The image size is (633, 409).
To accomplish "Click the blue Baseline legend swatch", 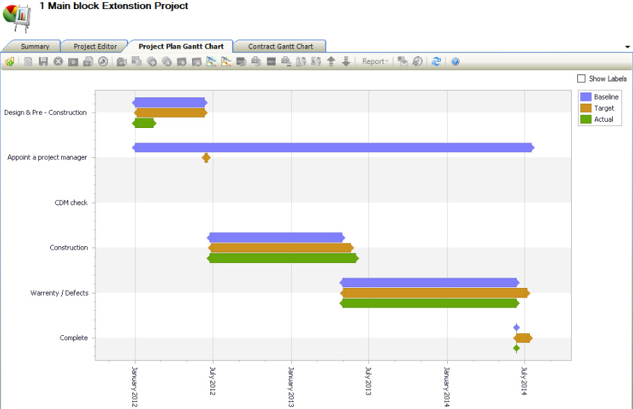I will [x=586, y=97].
